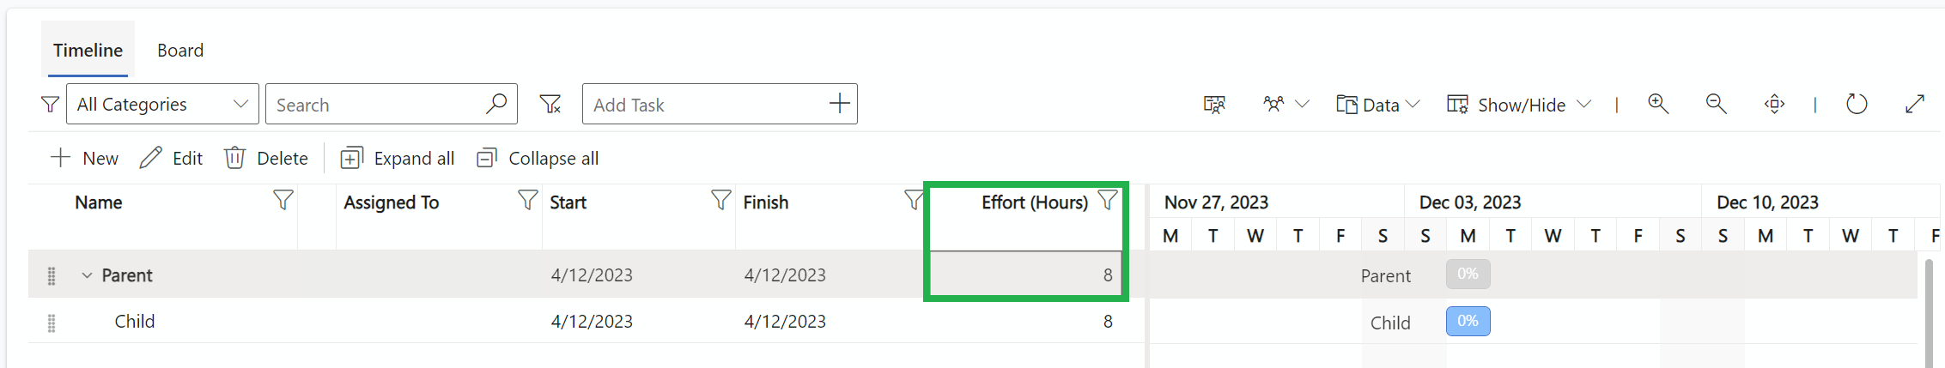Screen dimensions: 1945x368
Task: Click the filter icon on Effort (Hours) column
Action: [x=1108, y=201]
